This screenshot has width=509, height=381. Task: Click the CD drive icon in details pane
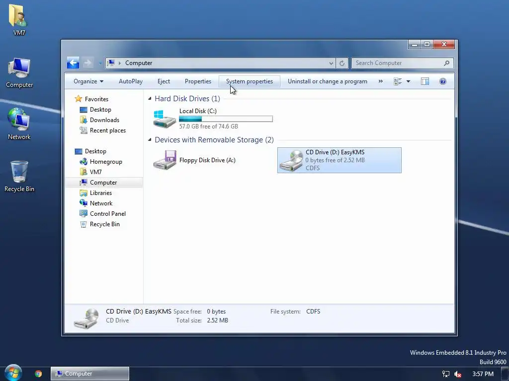(86, 318)
